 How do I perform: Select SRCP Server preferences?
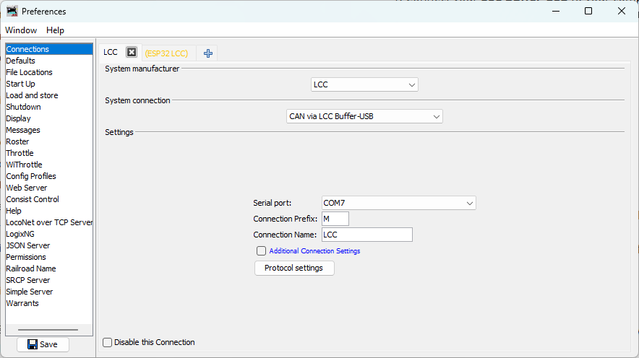click(x=49, y=280)
